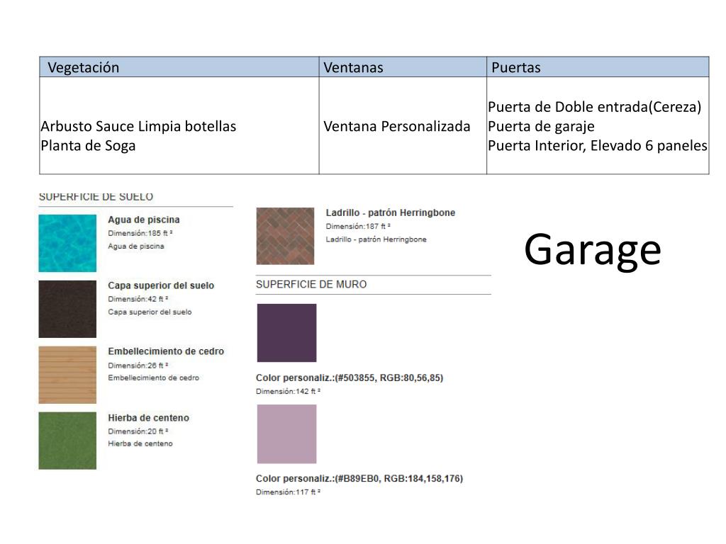The width and height of the screenshot is (726, 544).
Task: Click the small Agua de piscina description
Action: 136,246
